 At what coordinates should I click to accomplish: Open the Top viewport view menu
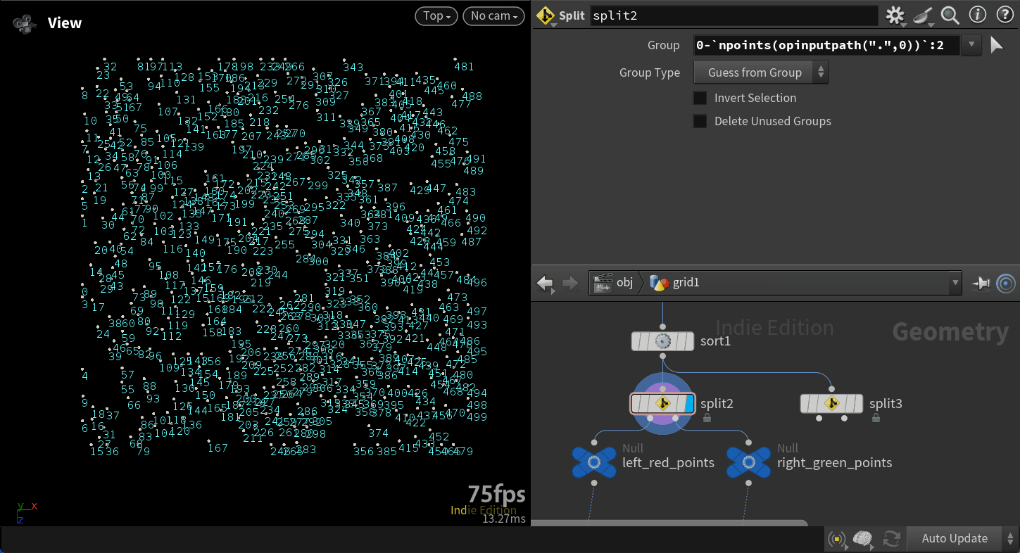click(436, 16)
